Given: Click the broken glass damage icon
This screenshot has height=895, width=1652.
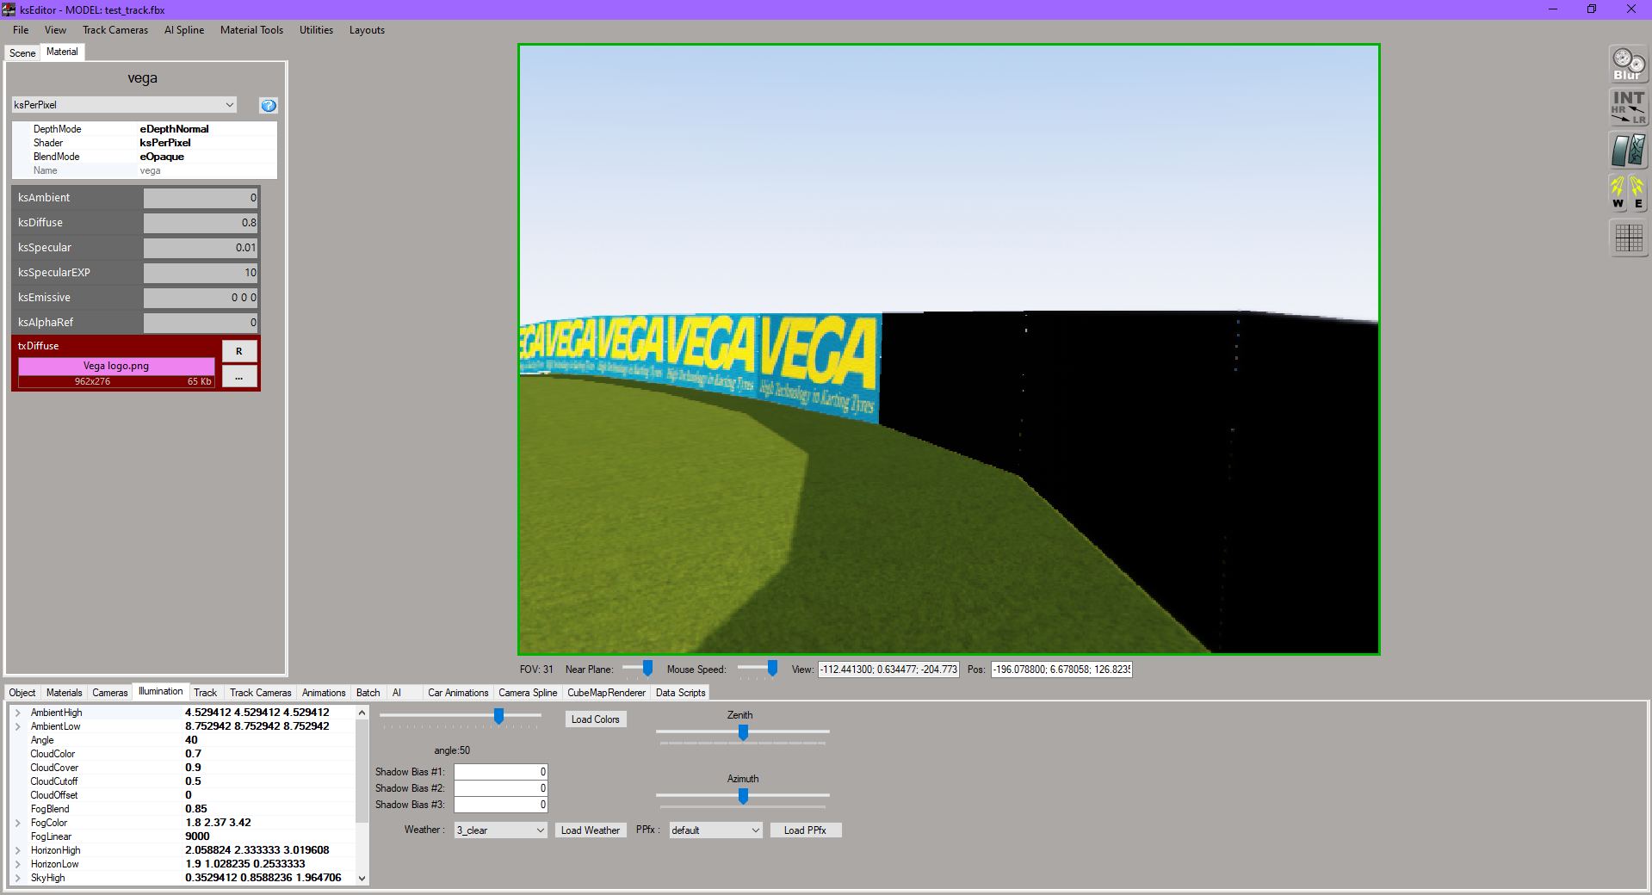Looking at the screenshot, I should [x=1629, y=151].
